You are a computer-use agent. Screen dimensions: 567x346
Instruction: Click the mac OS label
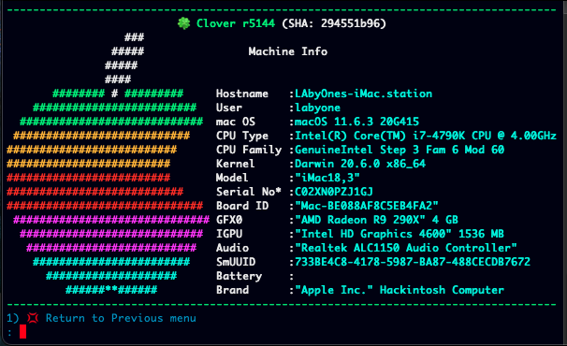236,122
